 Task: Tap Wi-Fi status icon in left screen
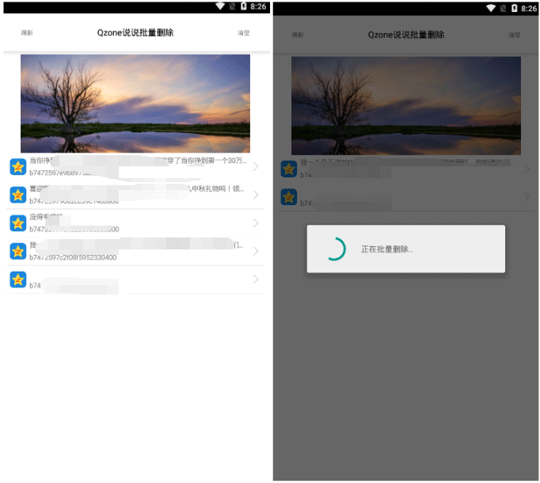pyautogui.click(x=220, y=6)
